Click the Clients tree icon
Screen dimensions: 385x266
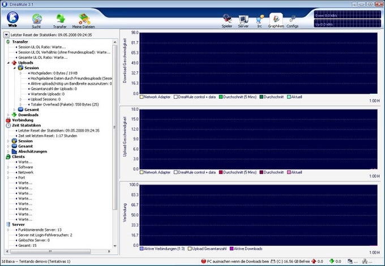[8, 156]
